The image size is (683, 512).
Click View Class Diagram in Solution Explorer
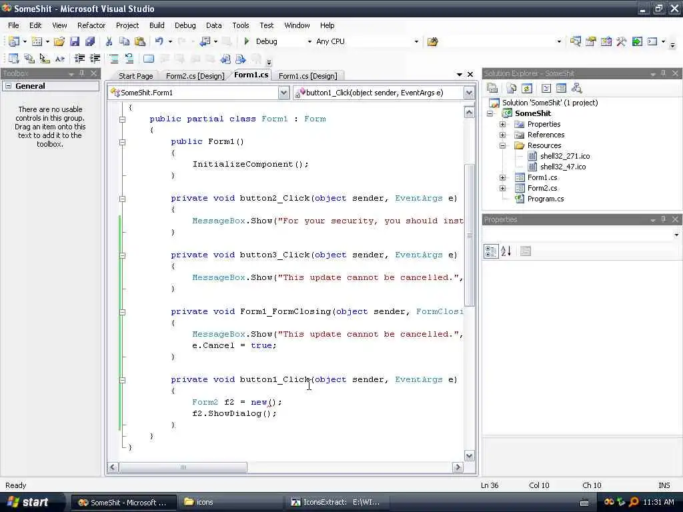click(577, 89)
